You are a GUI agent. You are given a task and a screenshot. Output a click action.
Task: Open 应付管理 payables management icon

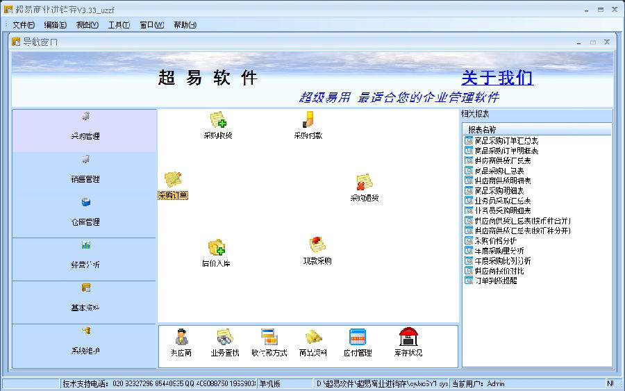coord(358,342)
